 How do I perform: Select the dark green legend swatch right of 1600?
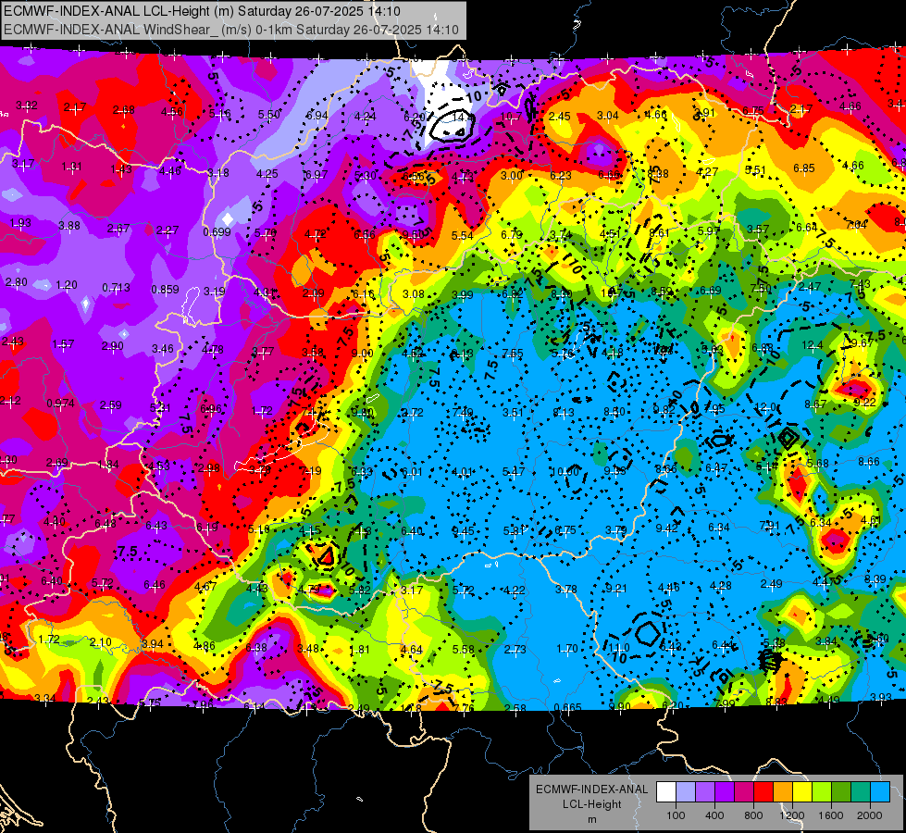click(x=840, y=792)
